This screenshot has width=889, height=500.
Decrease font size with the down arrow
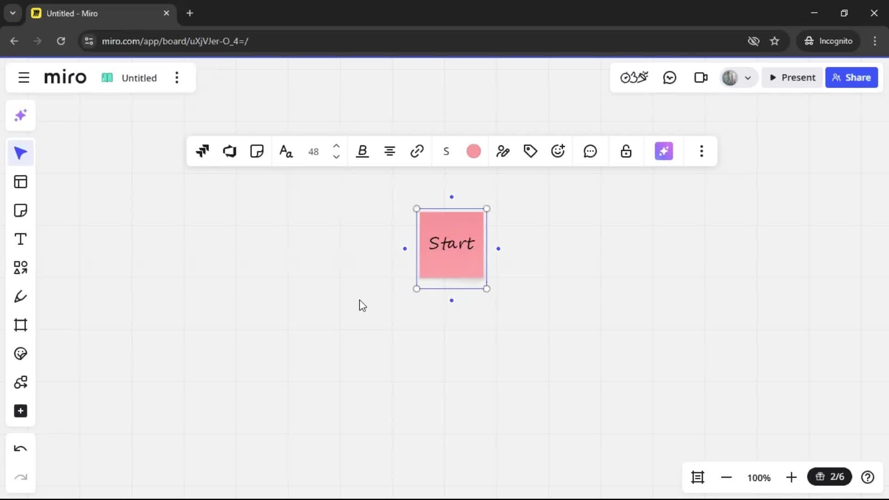[x=337, y=157]
